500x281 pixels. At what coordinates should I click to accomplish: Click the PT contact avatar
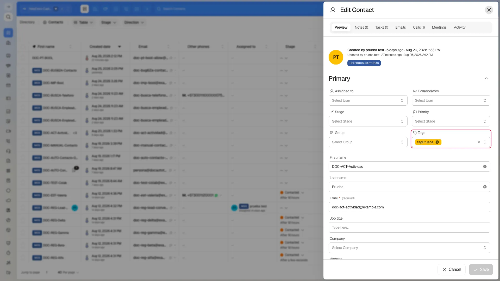[x=336, y=57]
